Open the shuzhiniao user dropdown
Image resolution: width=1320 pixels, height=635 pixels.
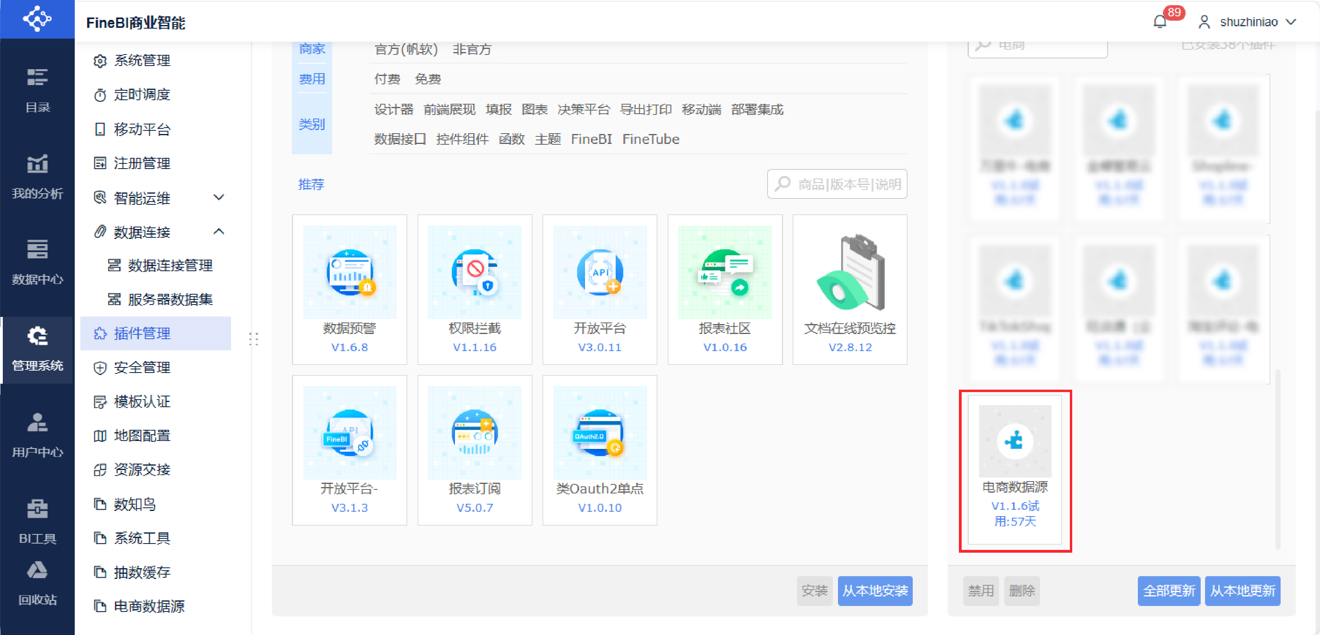click(x=1248, y=22)
